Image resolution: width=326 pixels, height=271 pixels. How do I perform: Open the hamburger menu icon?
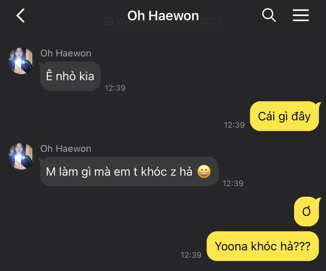[301, 15]
